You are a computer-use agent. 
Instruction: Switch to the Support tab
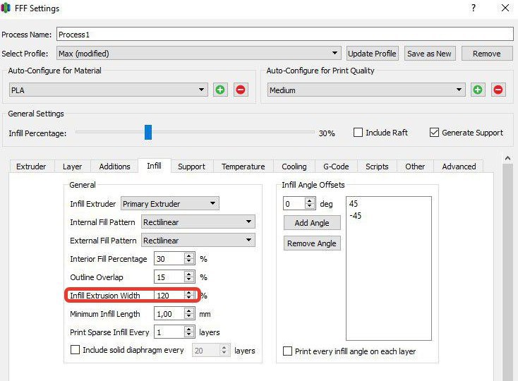point(192,167)
